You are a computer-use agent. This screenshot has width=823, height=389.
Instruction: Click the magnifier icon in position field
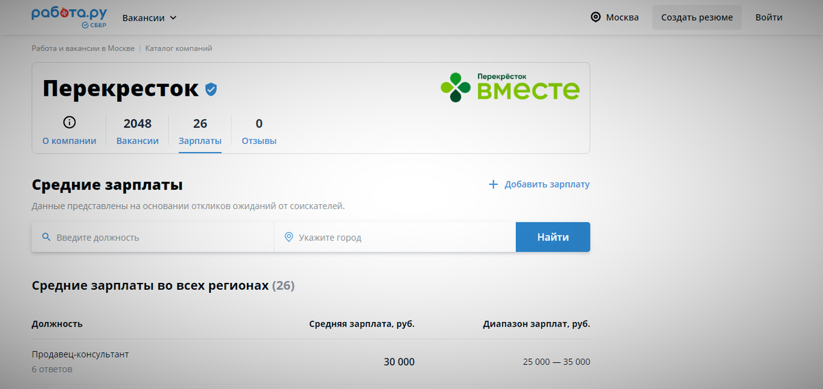point(47,237)
